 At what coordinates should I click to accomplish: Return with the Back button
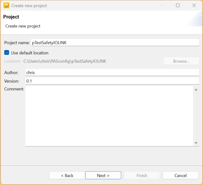pyautogui.click(x=67, y=175)
